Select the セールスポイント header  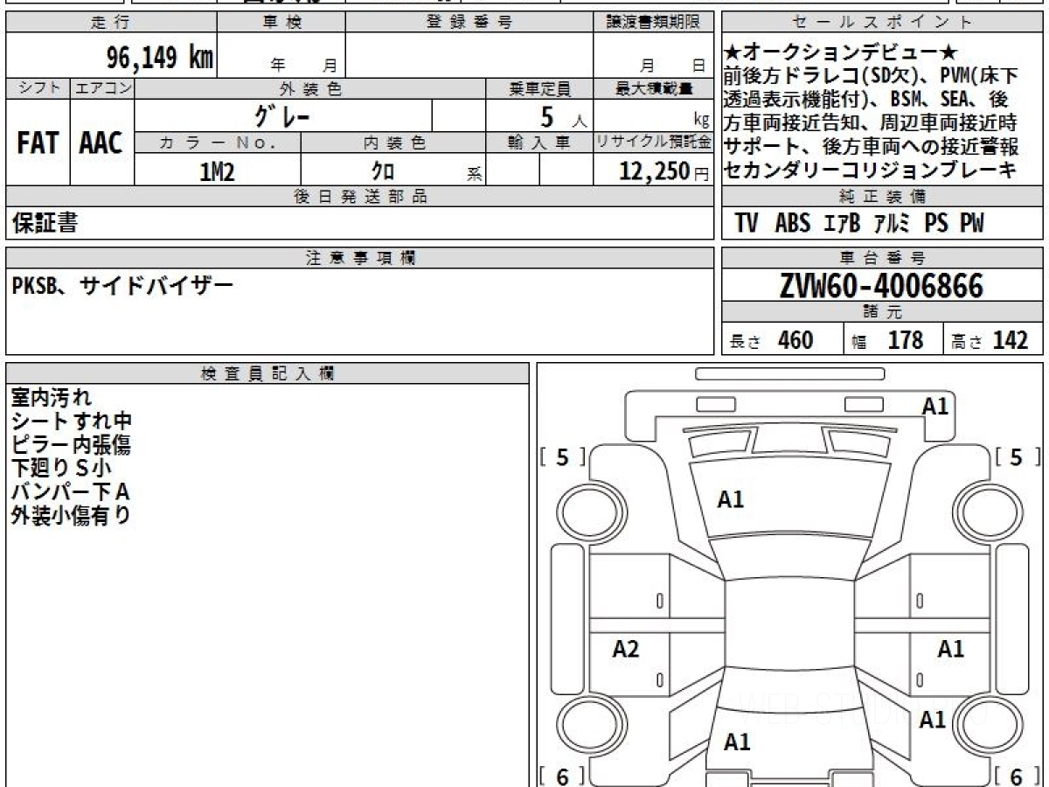click(x=883, y=23)
